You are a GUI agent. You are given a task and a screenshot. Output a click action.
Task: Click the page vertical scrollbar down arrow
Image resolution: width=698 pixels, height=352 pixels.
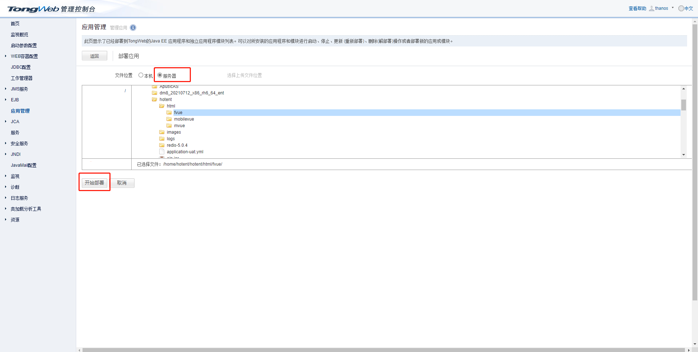tap(695, 344)
